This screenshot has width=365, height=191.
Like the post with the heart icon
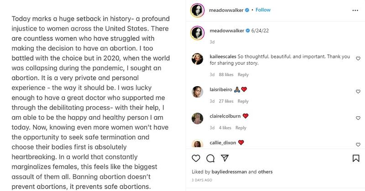tap(196, 158)
